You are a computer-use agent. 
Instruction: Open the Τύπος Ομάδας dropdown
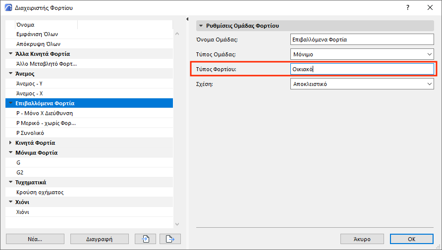362,54
